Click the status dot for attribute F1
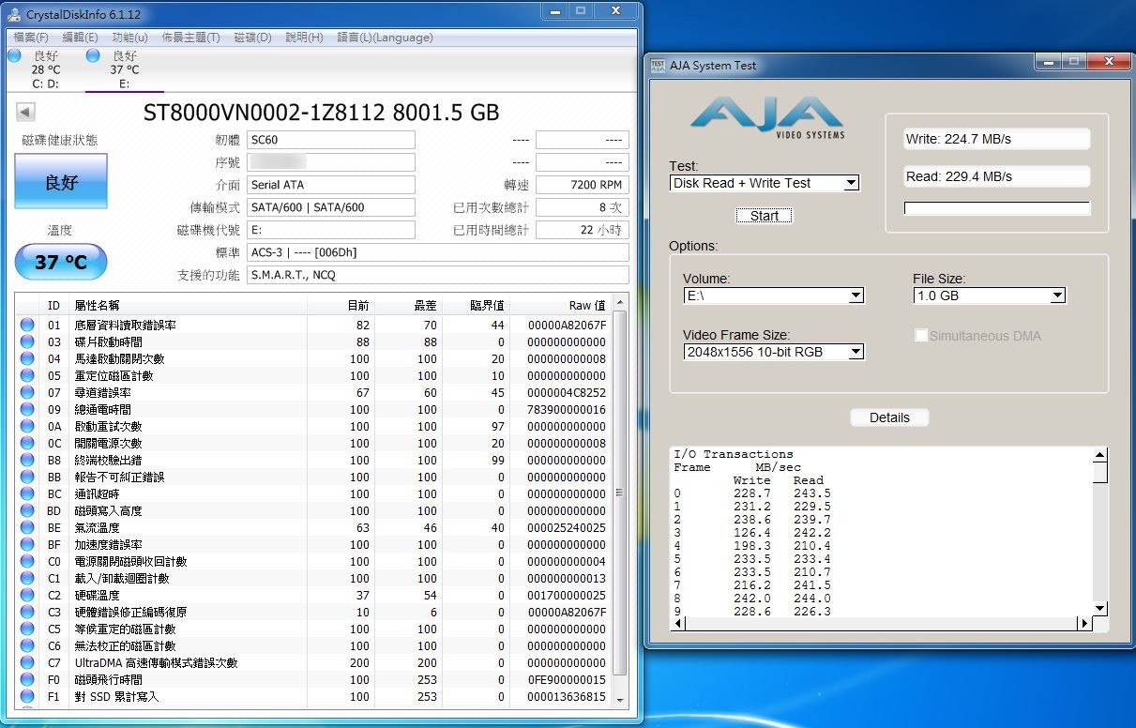 coord(27,696)
